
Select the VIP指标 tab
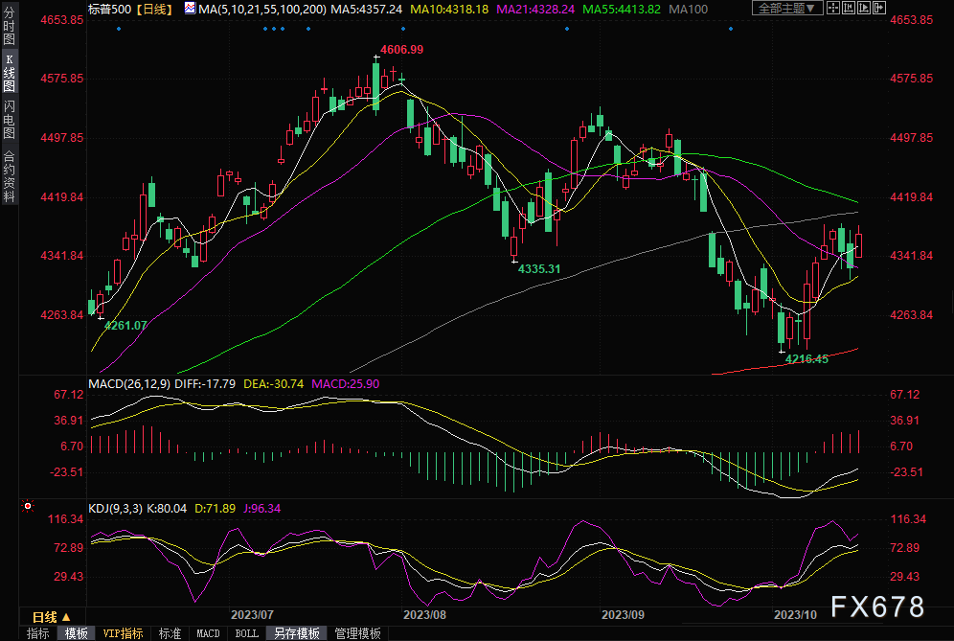coord(124,633)
